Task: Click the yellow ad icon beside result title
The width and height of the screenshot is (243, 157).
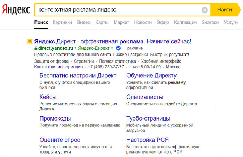Action: 30,42
